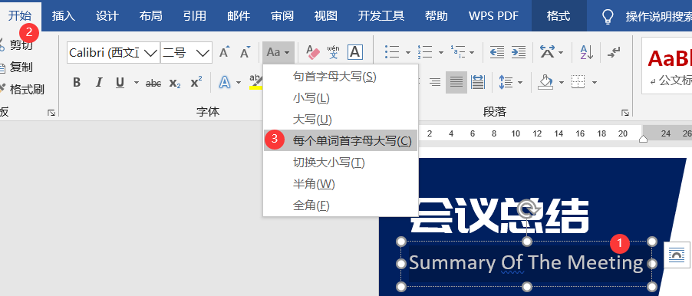Click the Sort A-Z icon
The height and width of the screenshot is (296, 692).
(x=586, y=52)
